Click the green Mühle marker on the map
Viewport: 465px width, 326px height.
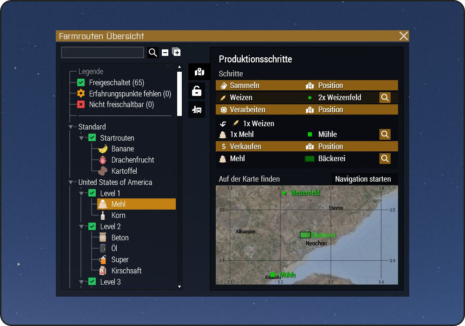tap(273, 275)
